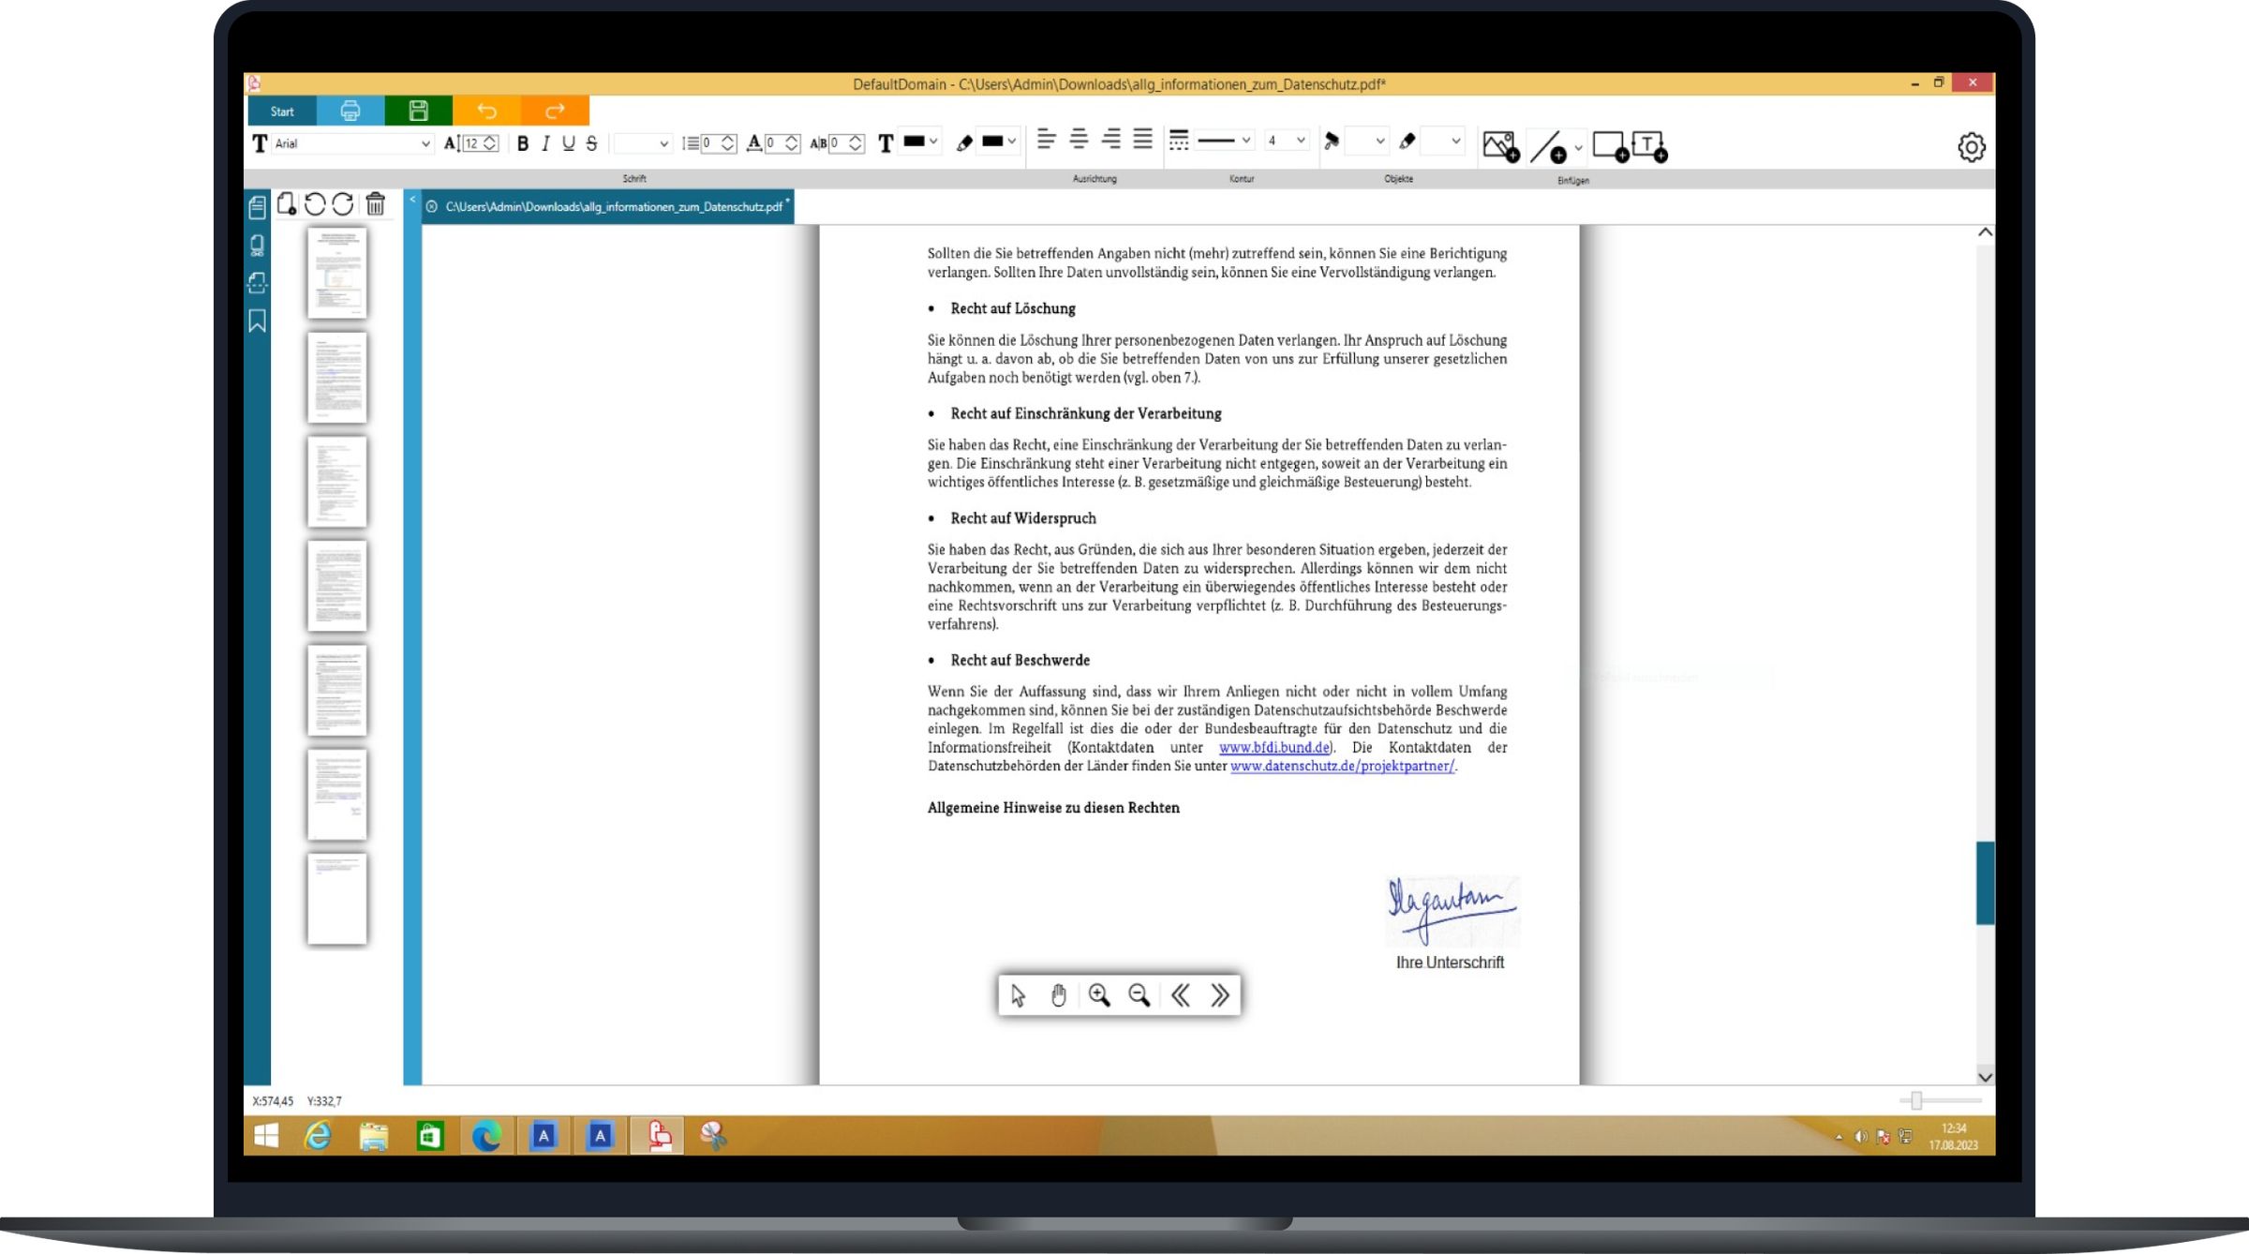Undo the last action
The height and width of the screenshot is (1254, 2249).
tap(486, 111)
